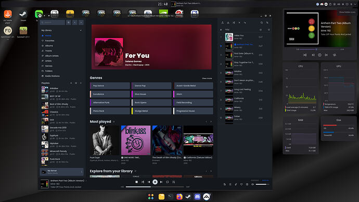Open the Sludge Metal genre
The image size is (359, 202).
tap(151, 111)
